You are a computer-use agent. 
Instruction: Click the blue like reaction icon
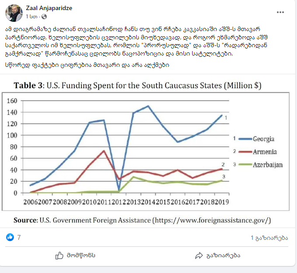point(10,237)
